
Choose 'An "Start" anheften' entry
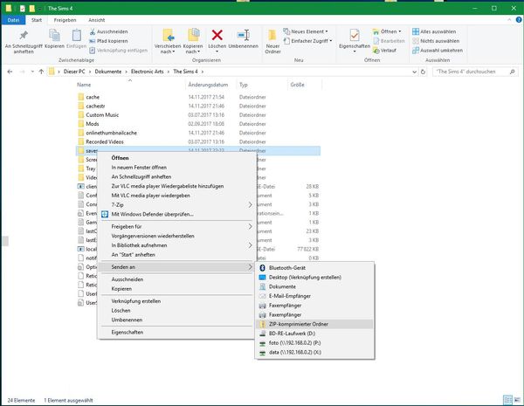[176, 254]
